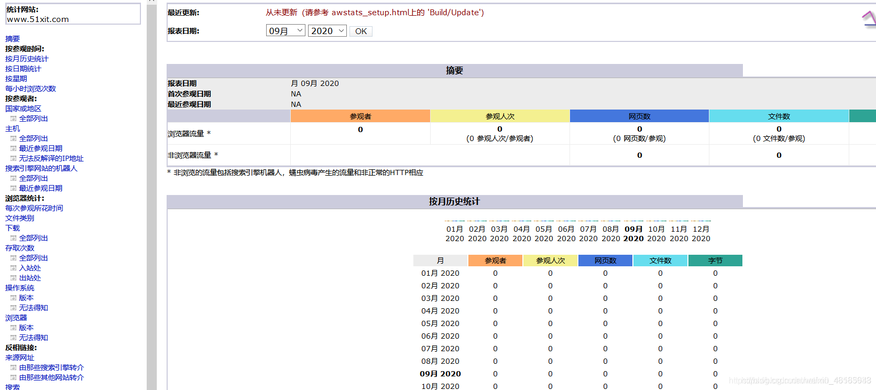Screen dimensions: 876x390
Task: Click the 12月 2020 chart label
Action: [x=701, y=234]
